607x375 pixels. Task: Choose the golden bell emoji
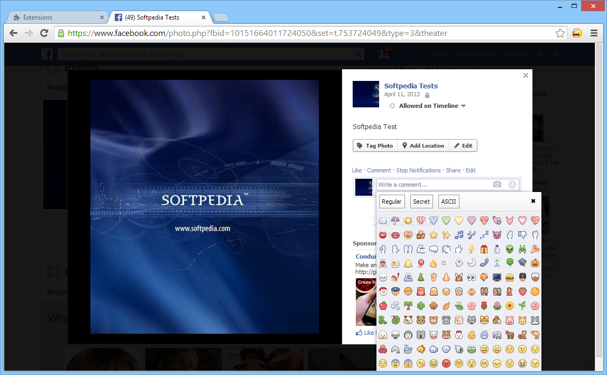408,263
